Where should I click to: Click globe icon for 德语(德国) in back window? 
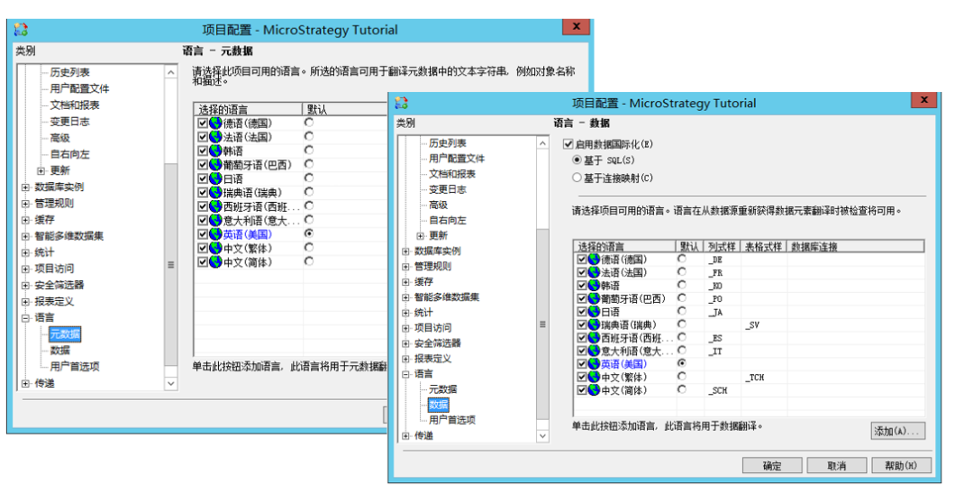pyautogui.click(x=215, y=123)
